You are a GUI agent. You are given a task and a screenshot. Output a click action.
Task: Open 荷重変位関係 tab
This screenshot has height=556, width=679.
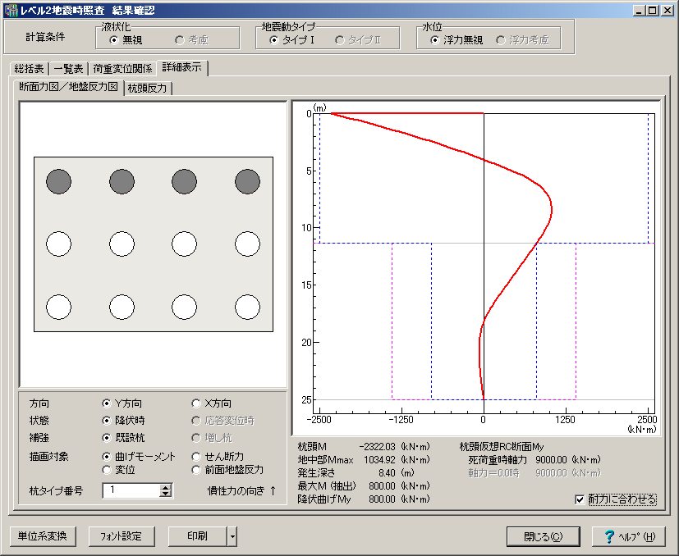[122, 69]
